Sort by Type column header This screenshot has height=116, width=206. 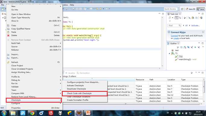pyautogui.click(x=191, y=80)
